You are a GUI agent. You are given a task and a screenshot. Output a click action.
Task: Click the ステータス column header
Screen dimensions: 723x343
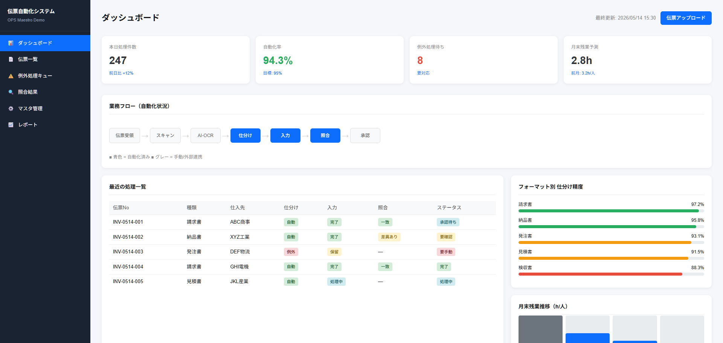(x=449, y=208)
